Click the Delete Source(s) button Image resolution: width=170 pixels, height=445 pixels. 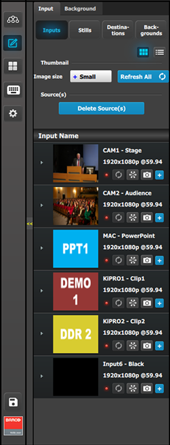pos(102,108)
